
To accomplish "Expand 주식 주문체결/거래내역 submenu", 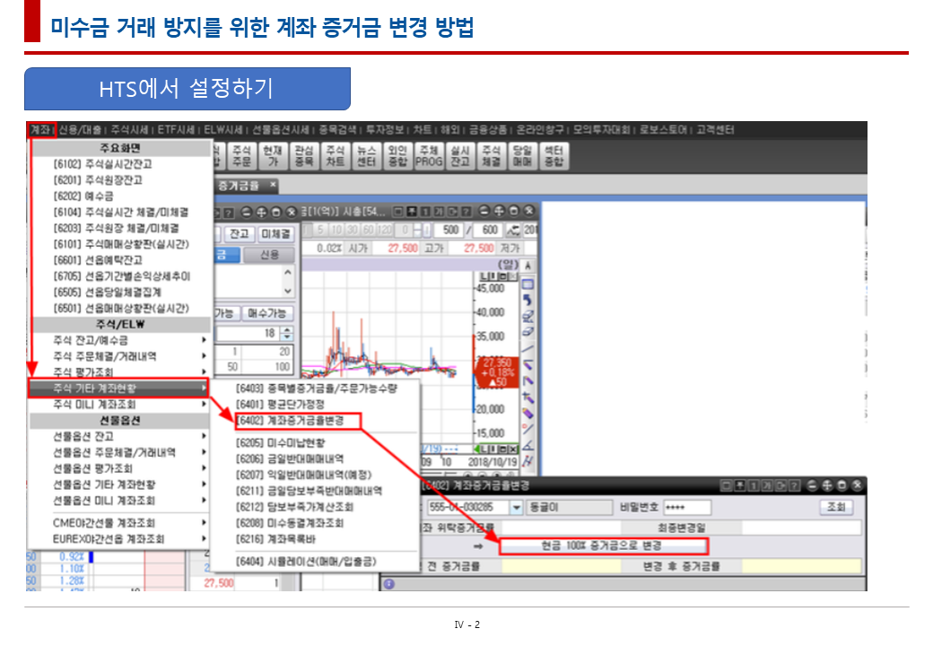I will (121, 356).
